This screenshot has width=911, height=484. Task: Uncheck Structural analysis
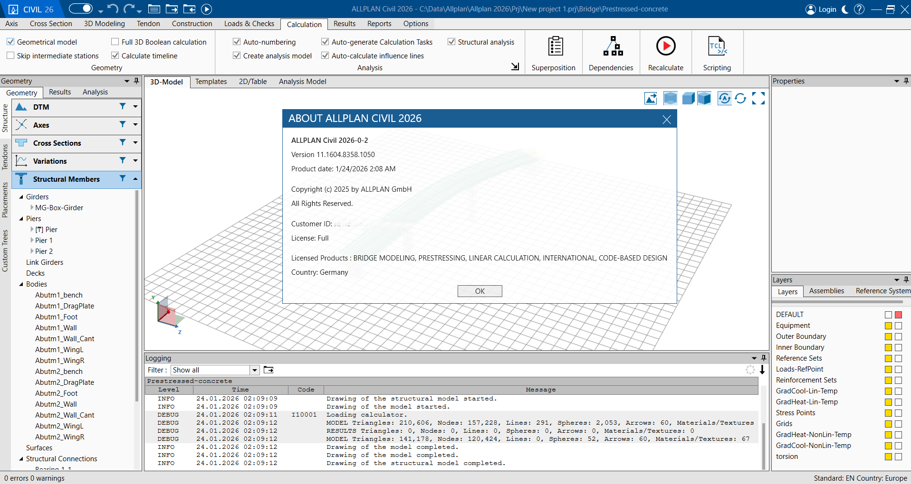click(x=451, y=42)
